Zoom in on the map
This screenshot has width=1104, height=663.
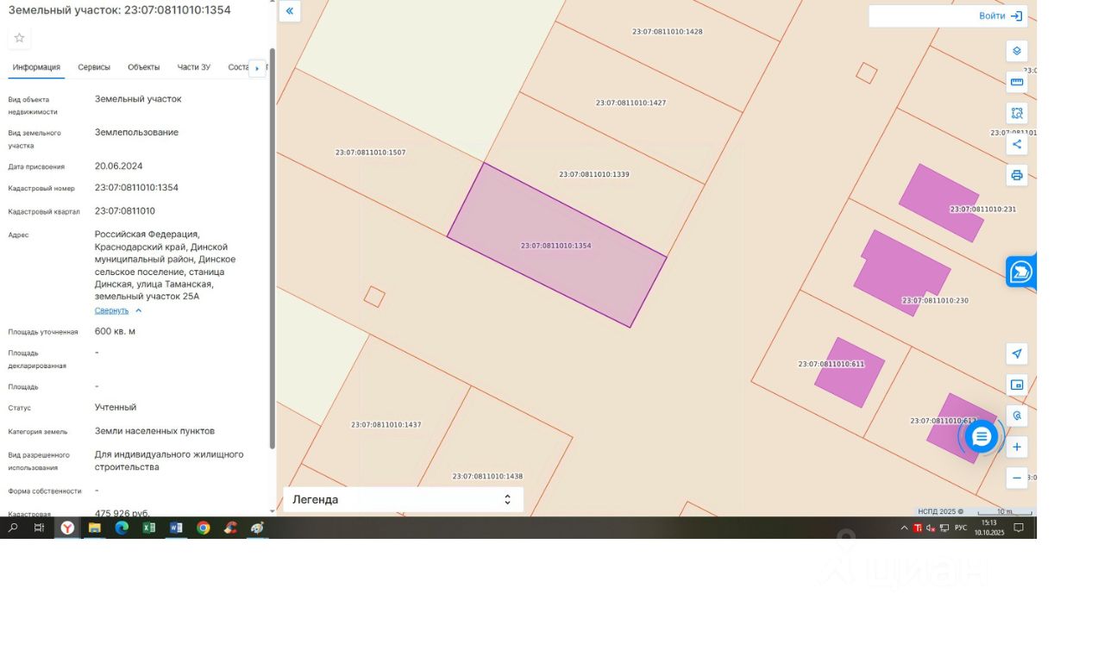click(x=1017, y=447)
